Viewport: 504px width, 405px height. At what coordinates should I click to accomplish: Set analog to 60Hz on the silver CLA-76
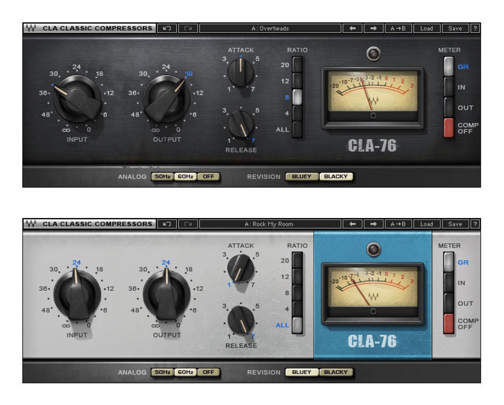click(x=185, y=372)
